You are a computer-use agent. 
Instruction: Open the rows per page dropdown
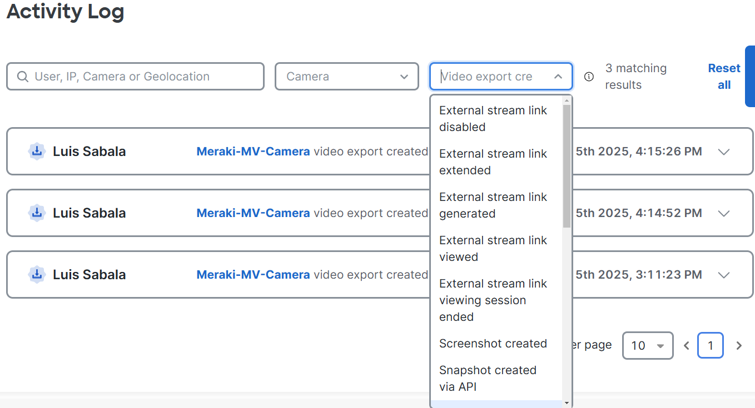(x=648, y=346)
